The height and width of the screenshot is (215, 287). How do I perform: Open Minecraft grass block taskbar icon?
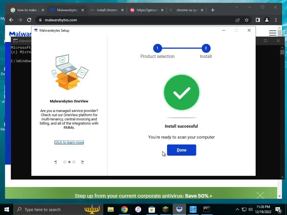(165, 209)
